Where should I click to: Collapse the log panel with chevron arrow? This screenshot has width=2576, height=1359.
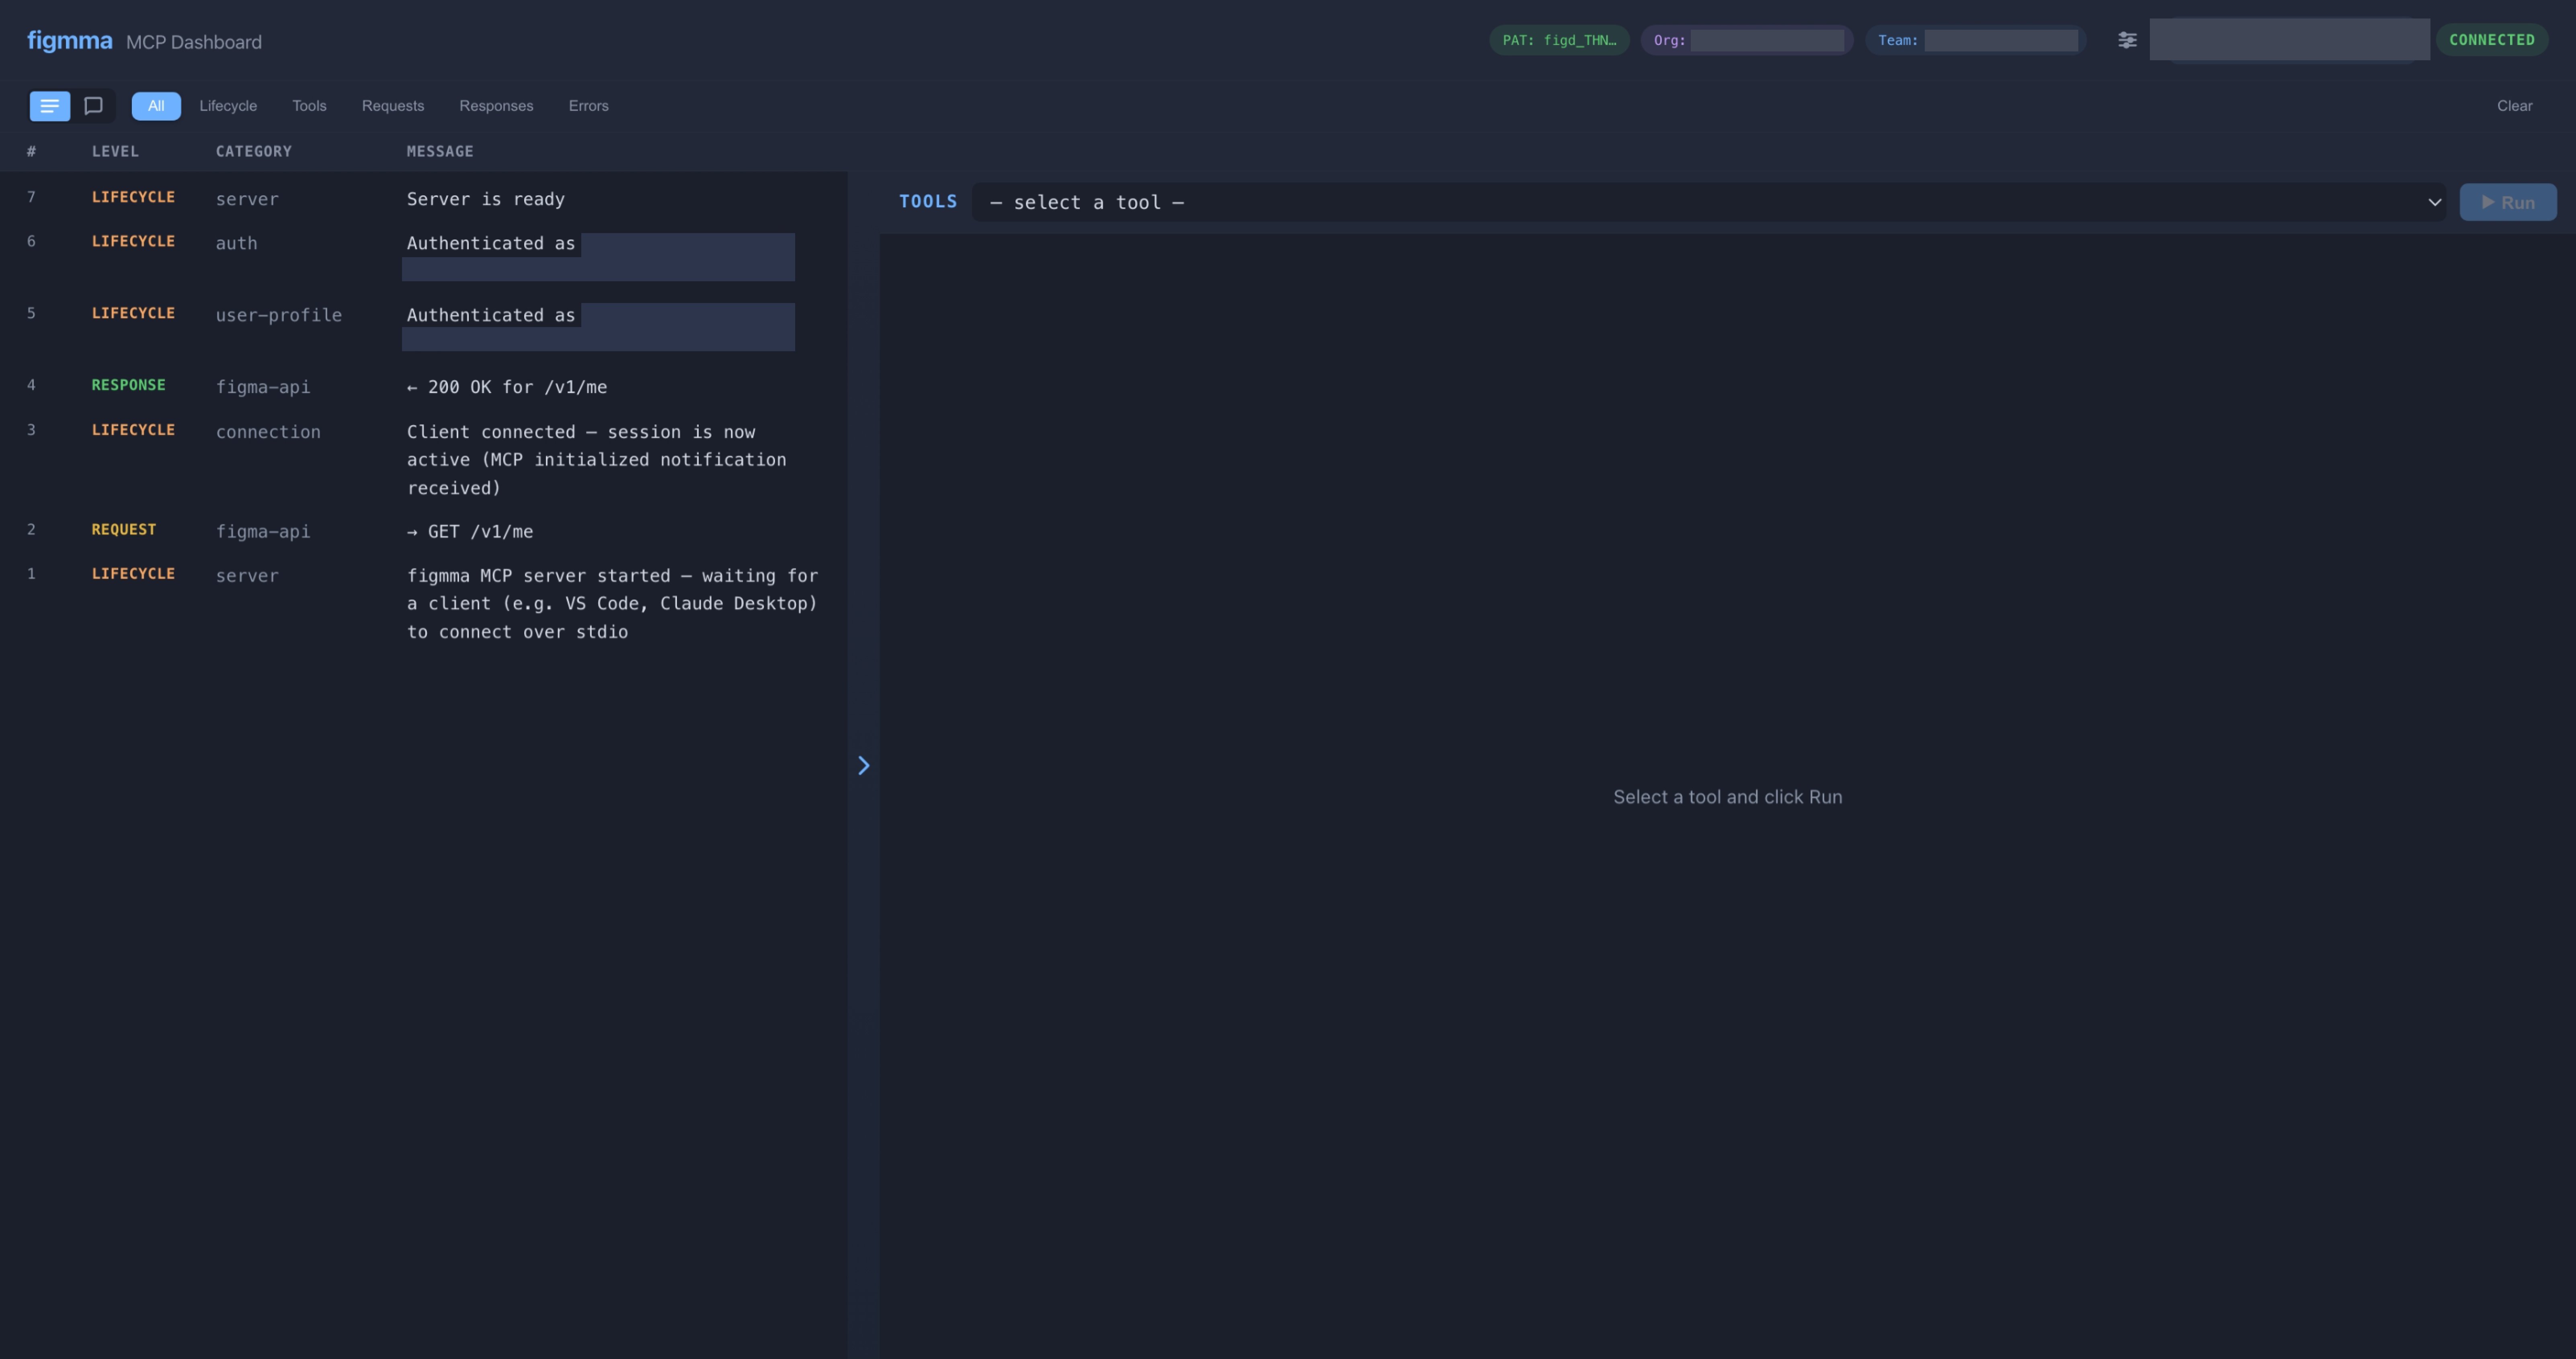[864, 765]
